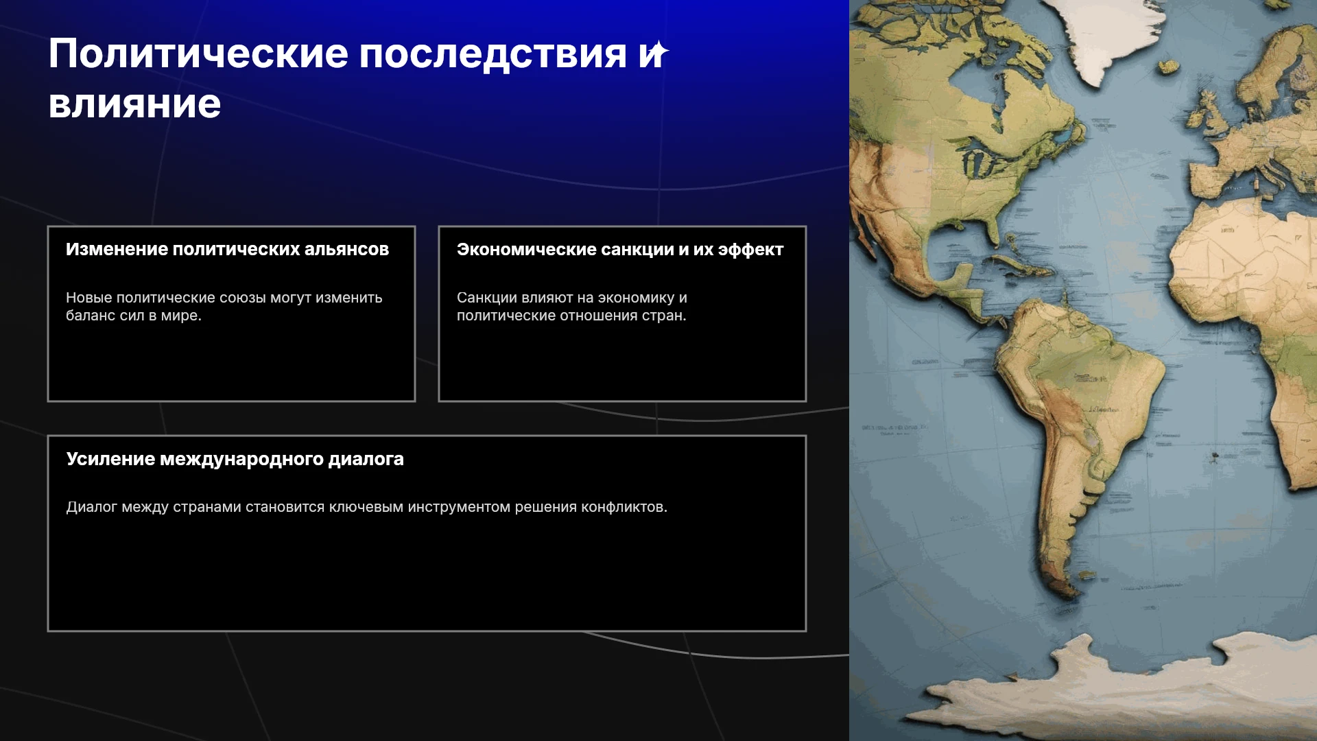Select heading "Изменение политических альянсов"
The image size is (1317, 741).
coord(227,249)
